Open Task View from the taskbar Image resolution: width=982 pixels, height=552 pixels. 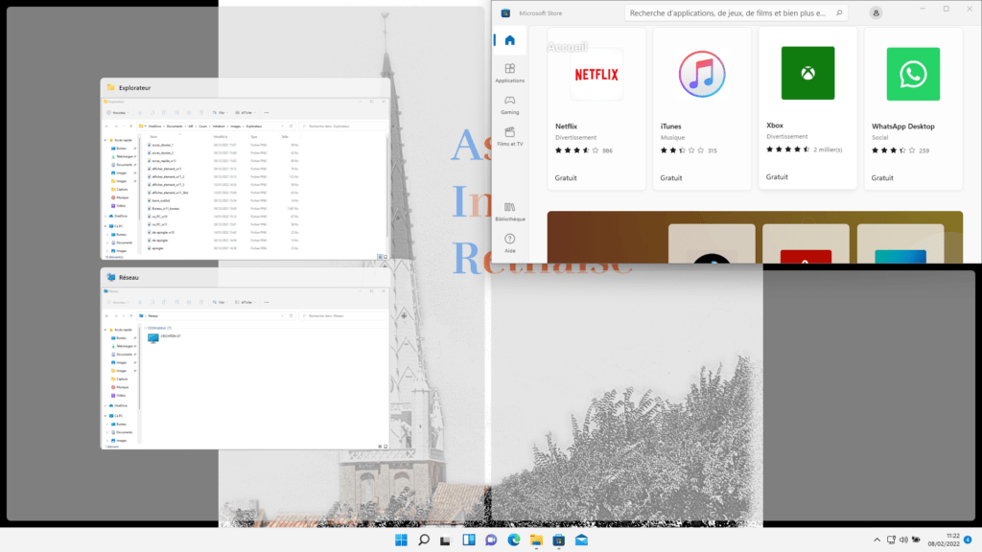446,540
